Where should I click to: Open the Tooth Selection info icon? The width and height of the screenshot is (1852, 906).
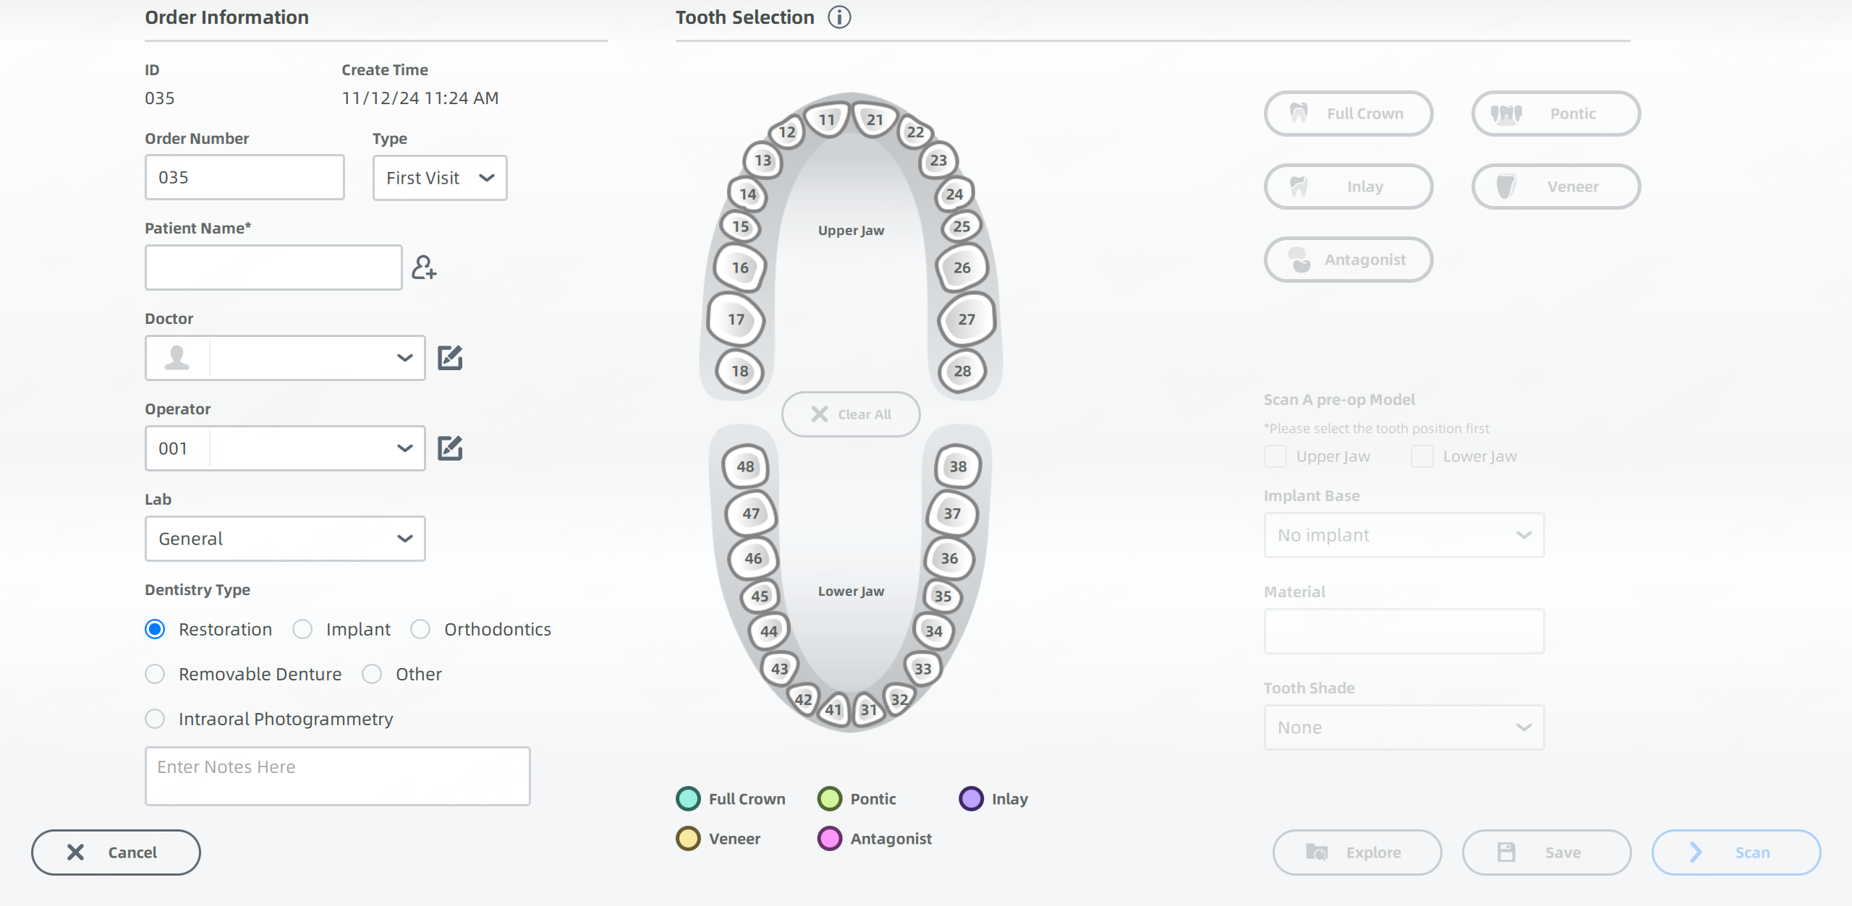pyautogui.click(x=839, y=17)
